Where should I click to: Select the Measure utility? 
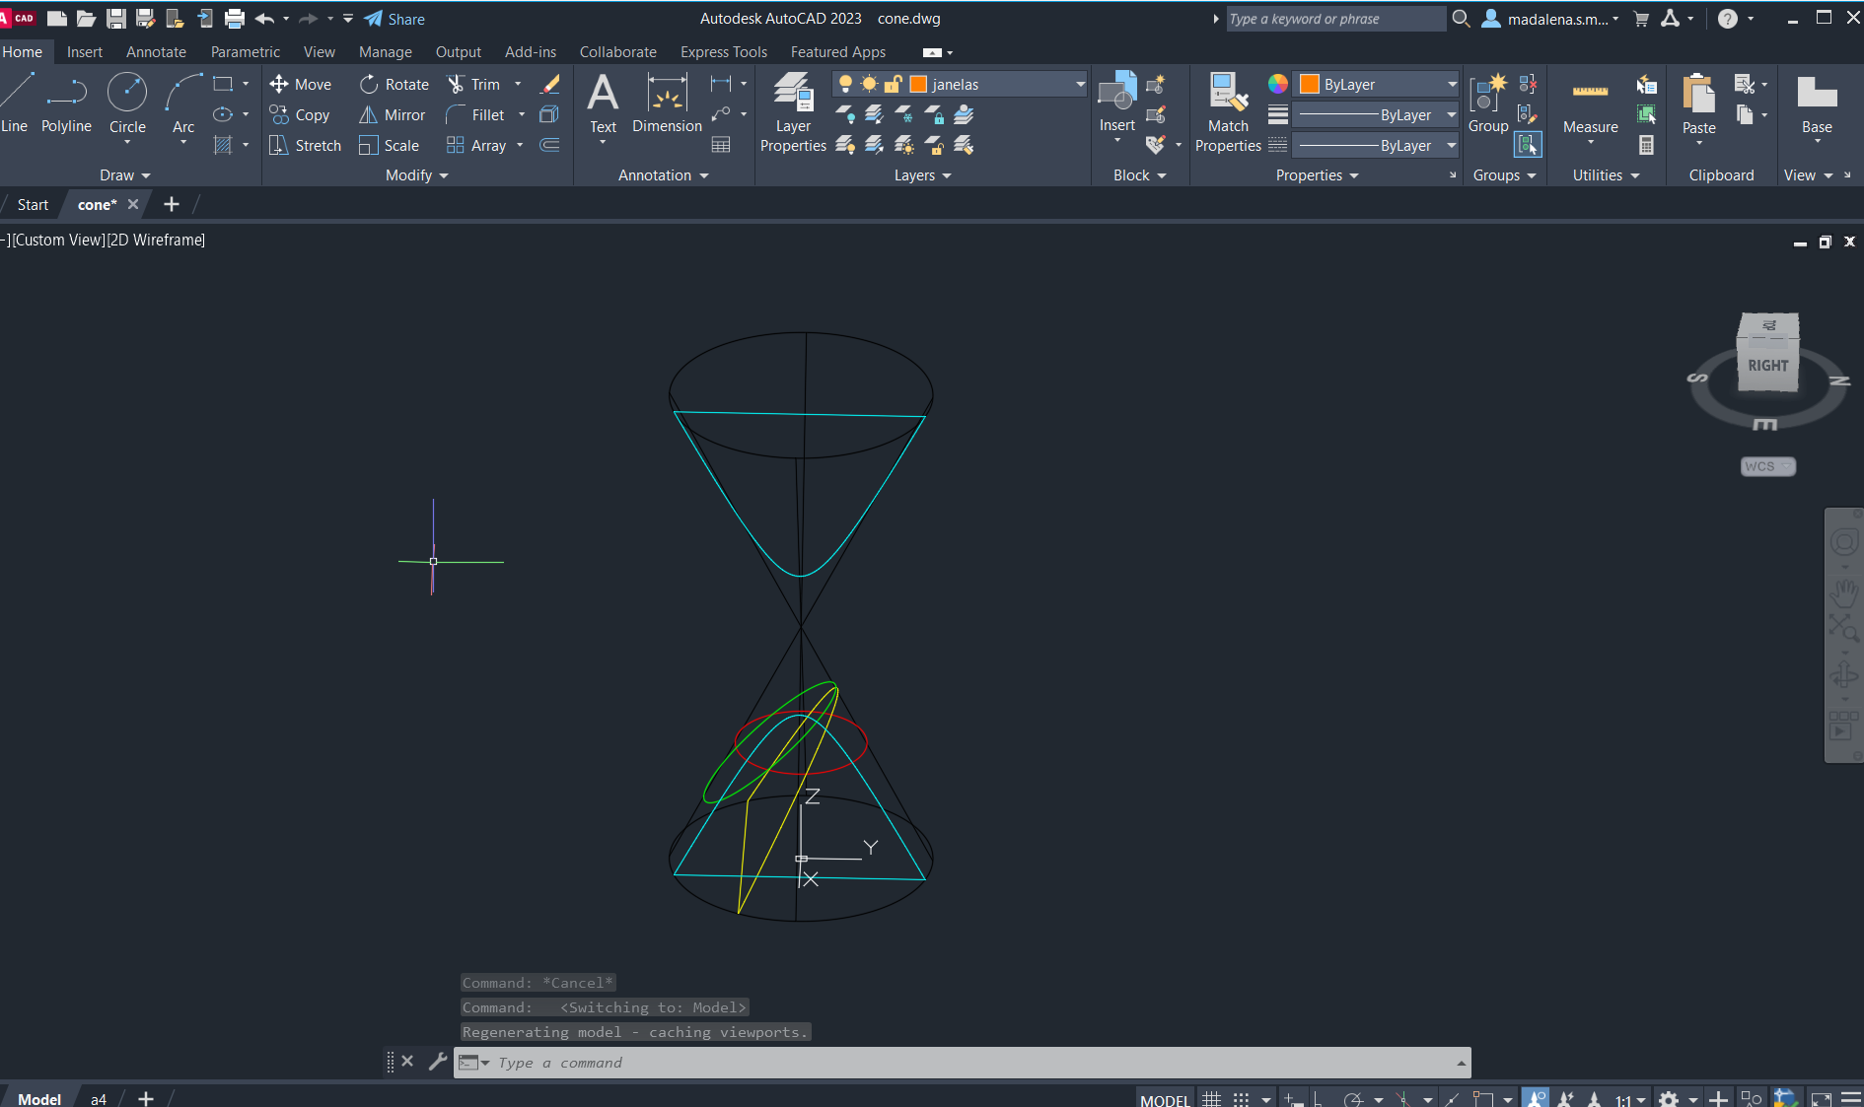pyautogui.click(x=1590, y=104)
